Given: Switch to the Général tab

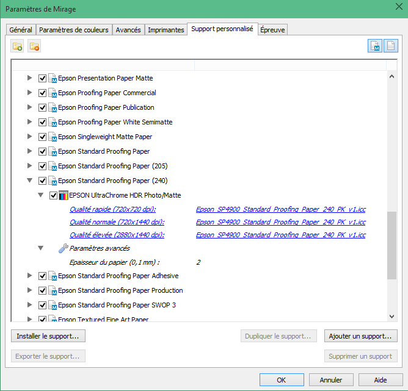Looking at the screenshot, I should (x=21, y=30).
